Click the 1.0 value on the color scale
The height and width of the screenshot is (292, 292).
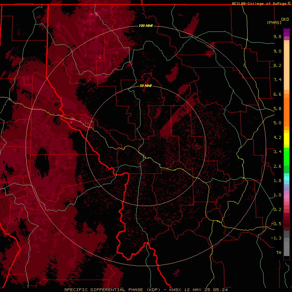[x=277, y=195]
